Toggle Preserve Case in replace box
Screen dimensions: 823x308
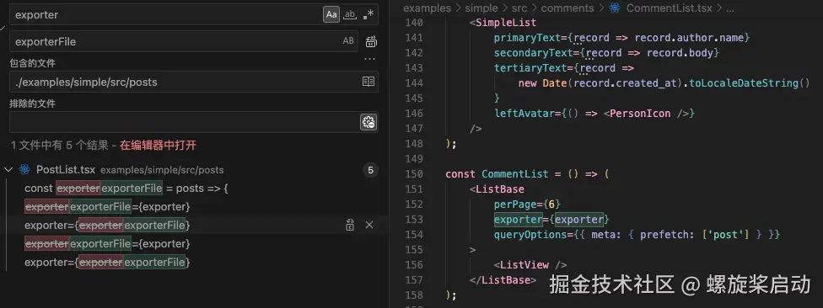348,41
